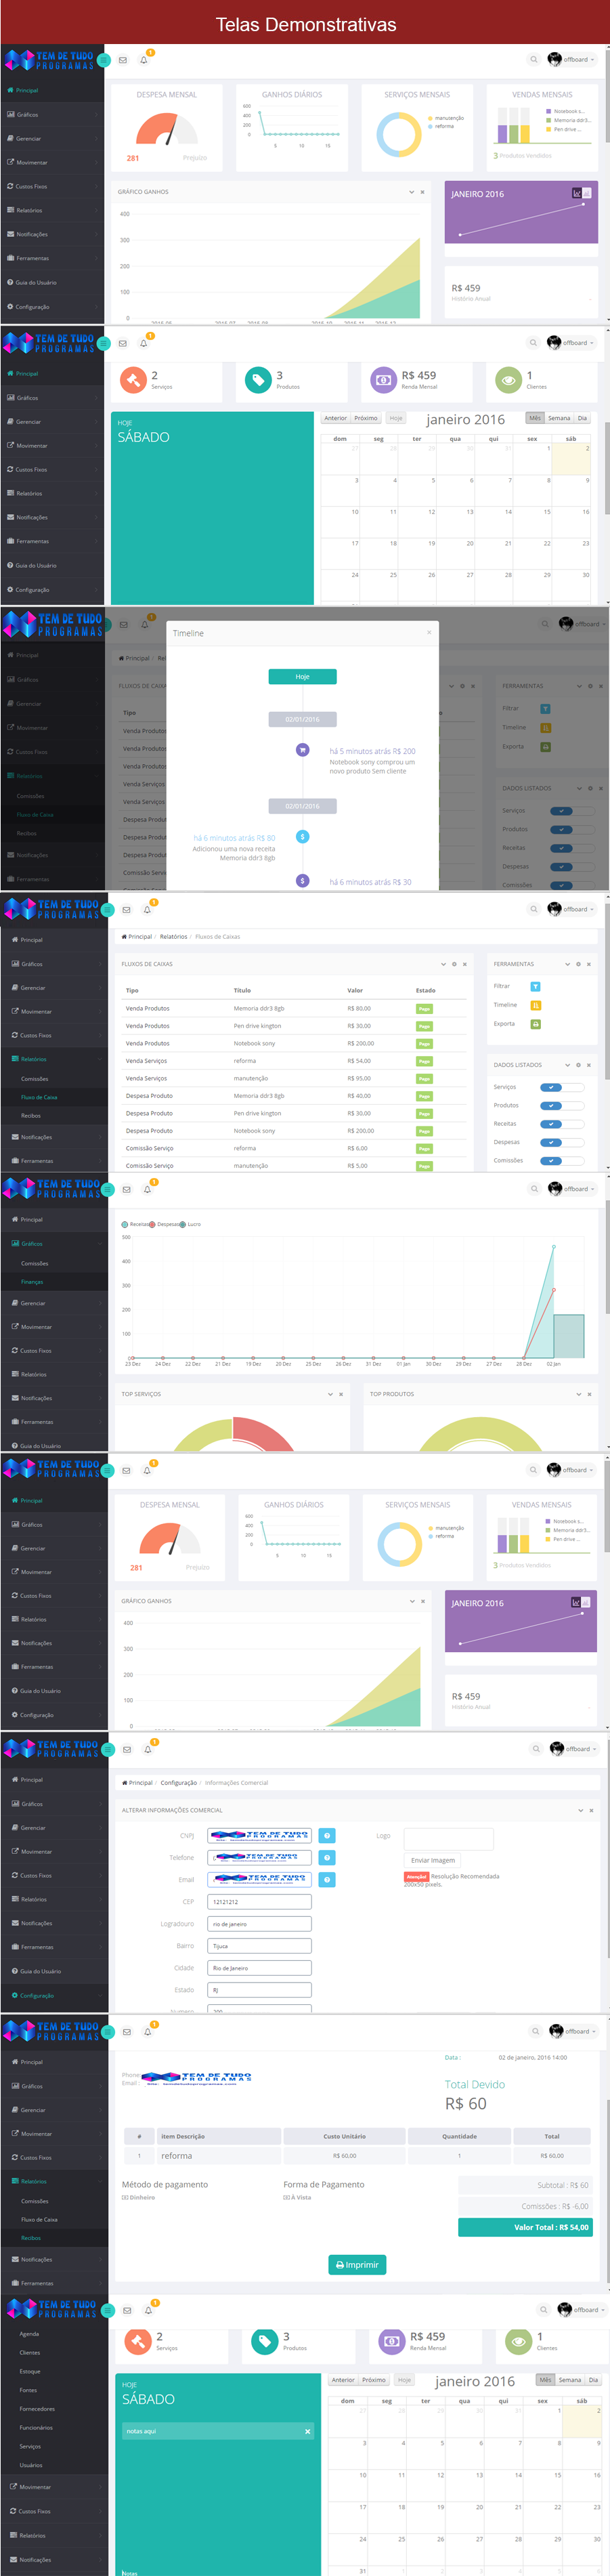Toggle the Receitas series in the chart legend

tap(125, 1224)
